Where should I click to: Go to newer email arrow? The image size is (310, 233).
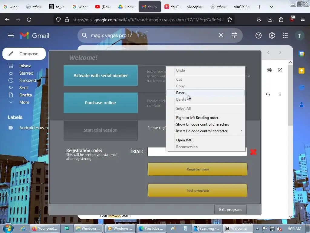pos(268,52)
